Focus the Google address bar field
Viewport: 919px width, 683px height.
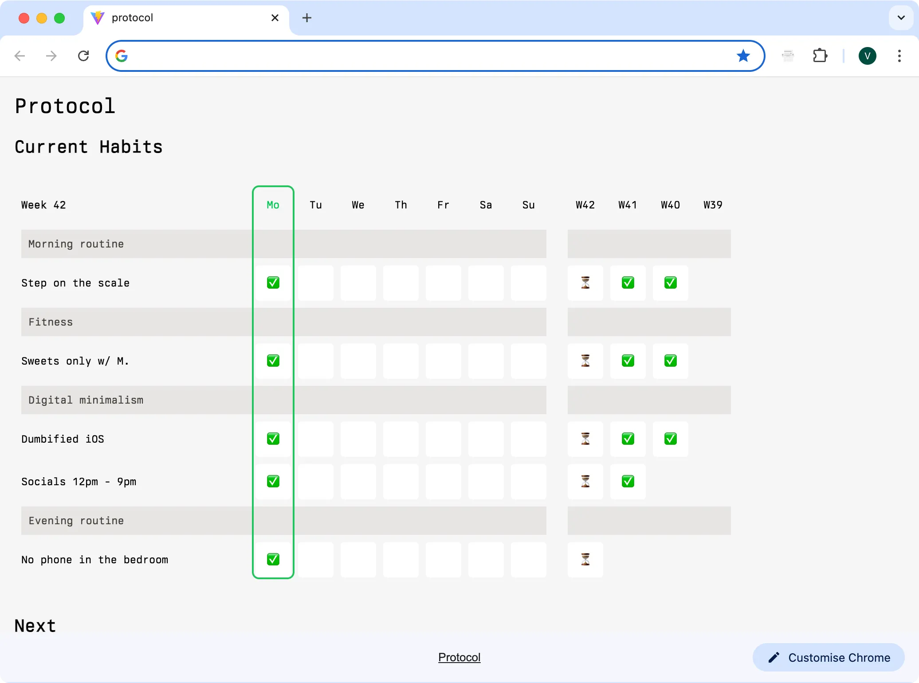(426, 56)
